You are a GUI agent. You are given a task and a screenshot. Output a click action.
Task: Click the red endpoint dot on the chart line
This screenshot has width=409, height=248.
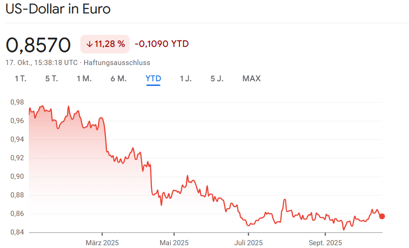[382, 216]
